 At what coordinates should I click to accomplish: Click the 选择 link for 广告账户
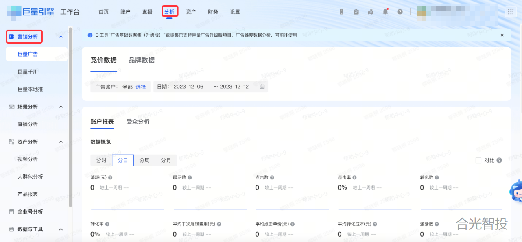click(141, 87)
